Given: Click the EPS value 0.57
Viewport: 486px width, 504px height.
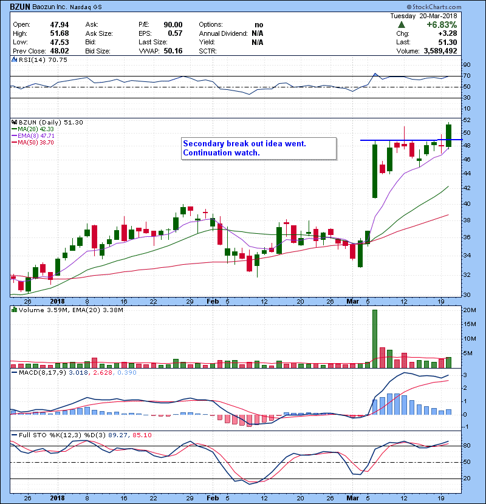Looking at the screenshot, I should (175, 33).
